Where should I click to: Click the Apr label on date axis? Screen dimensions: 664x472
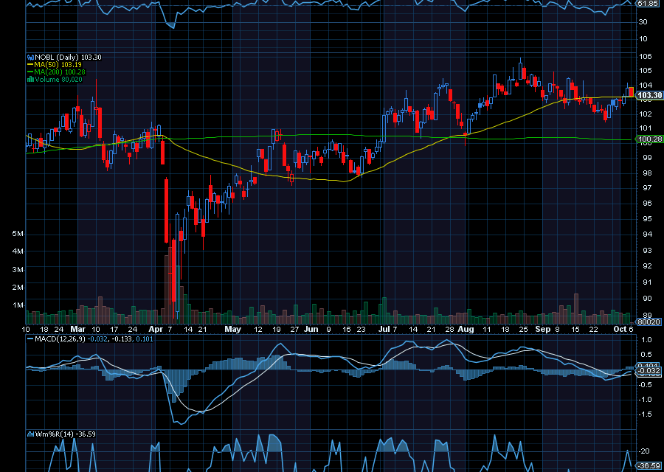pyautogui.click(x=155, y=329)
